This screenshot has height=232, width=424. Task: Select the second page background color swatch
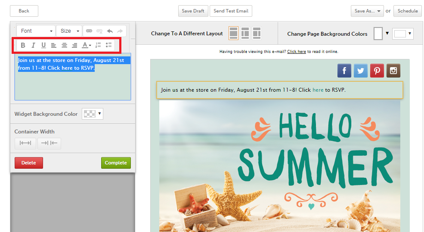click(x=400, y=34)
